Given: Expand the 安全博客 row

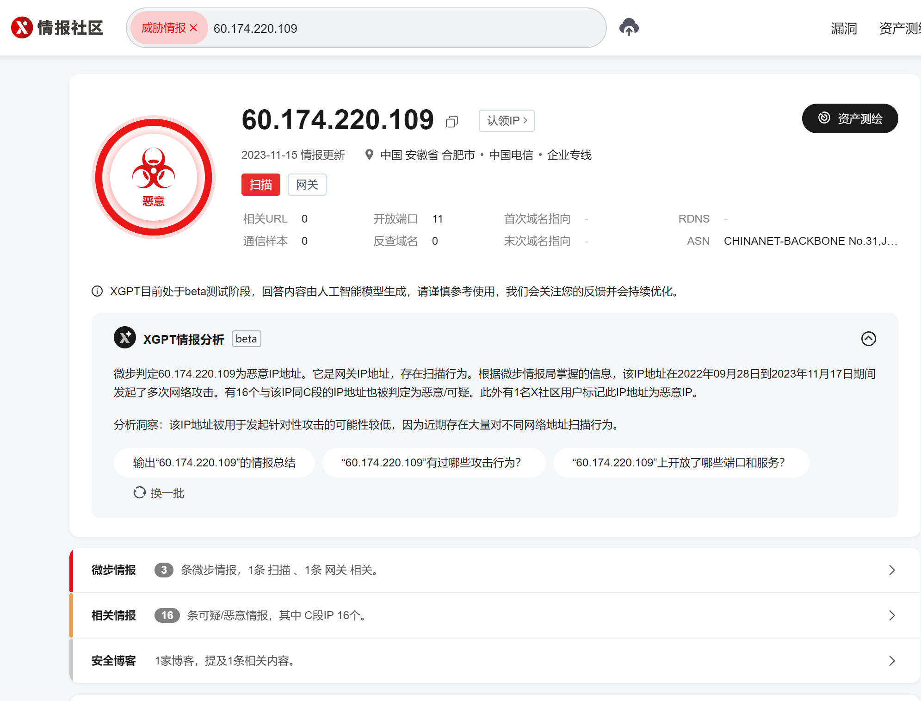Looking at the screenshot, I should point(891,661).
